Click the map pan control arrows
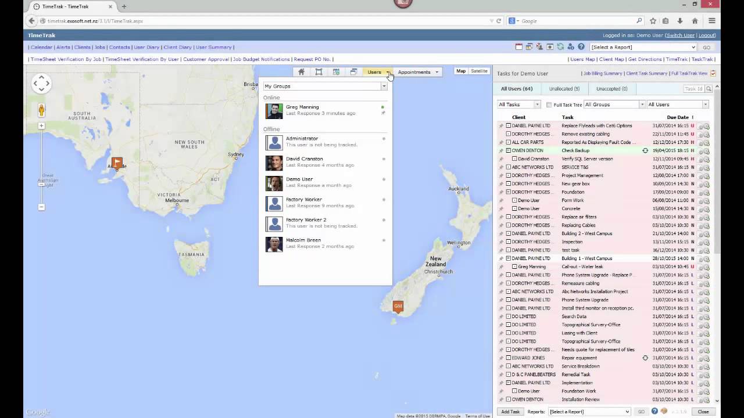 pyautogui.click(x=41, y=84)
